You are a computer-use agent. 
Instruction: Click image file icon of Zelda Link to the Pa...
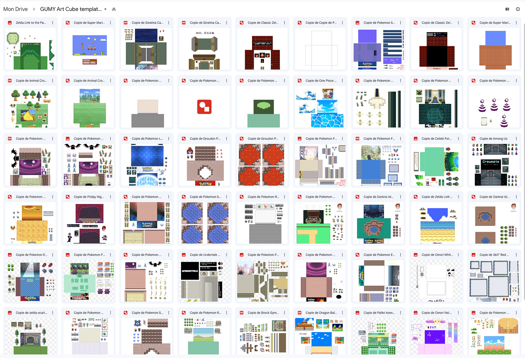pyautogui.click(x=10, y=23)
